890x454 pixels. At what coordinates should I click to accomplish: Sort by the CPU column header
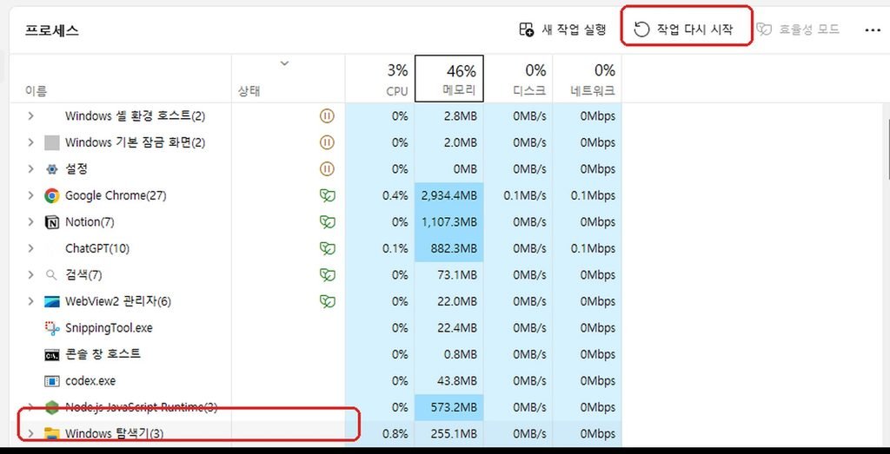tap(380, 79)
